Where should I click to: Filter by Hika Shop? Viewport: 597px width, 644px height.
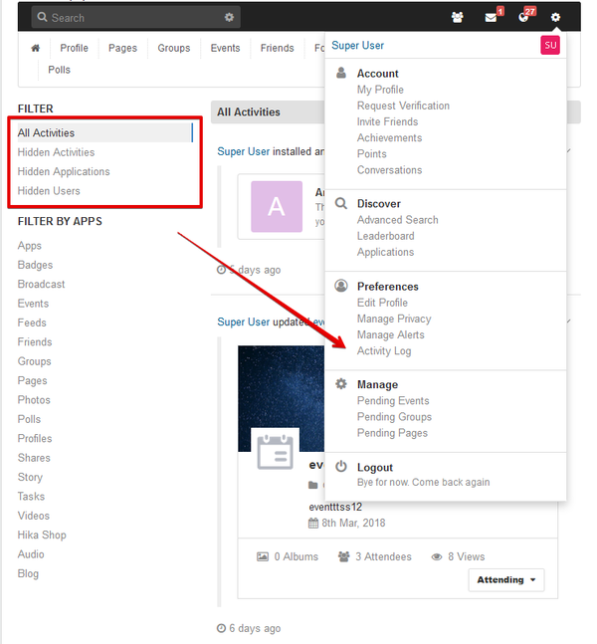pos(42,536)
